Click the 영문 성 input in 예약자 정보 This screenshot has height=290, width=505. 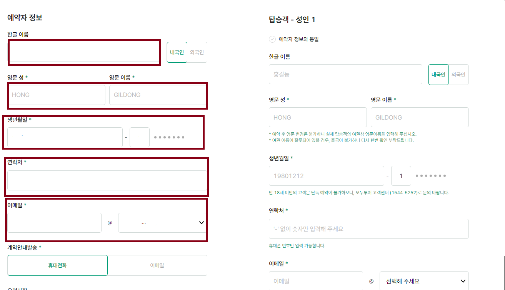tap(57, 95)
